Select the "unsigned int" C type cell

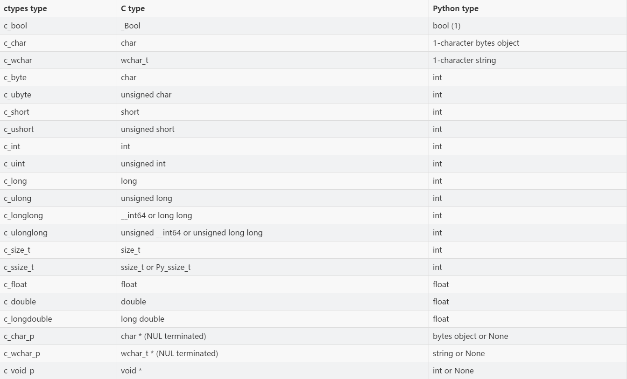tap(143, 164)
